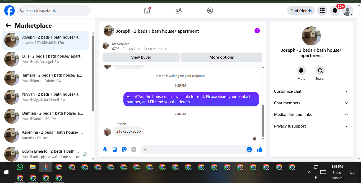Open the GIF picker icon

pyautogui.click(x=134, y=149)
